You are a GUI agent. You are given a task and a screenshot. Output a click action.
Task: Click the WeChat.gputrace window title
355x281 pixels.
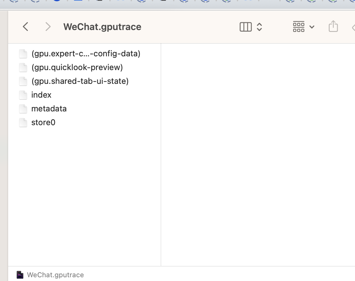(102, 27)
